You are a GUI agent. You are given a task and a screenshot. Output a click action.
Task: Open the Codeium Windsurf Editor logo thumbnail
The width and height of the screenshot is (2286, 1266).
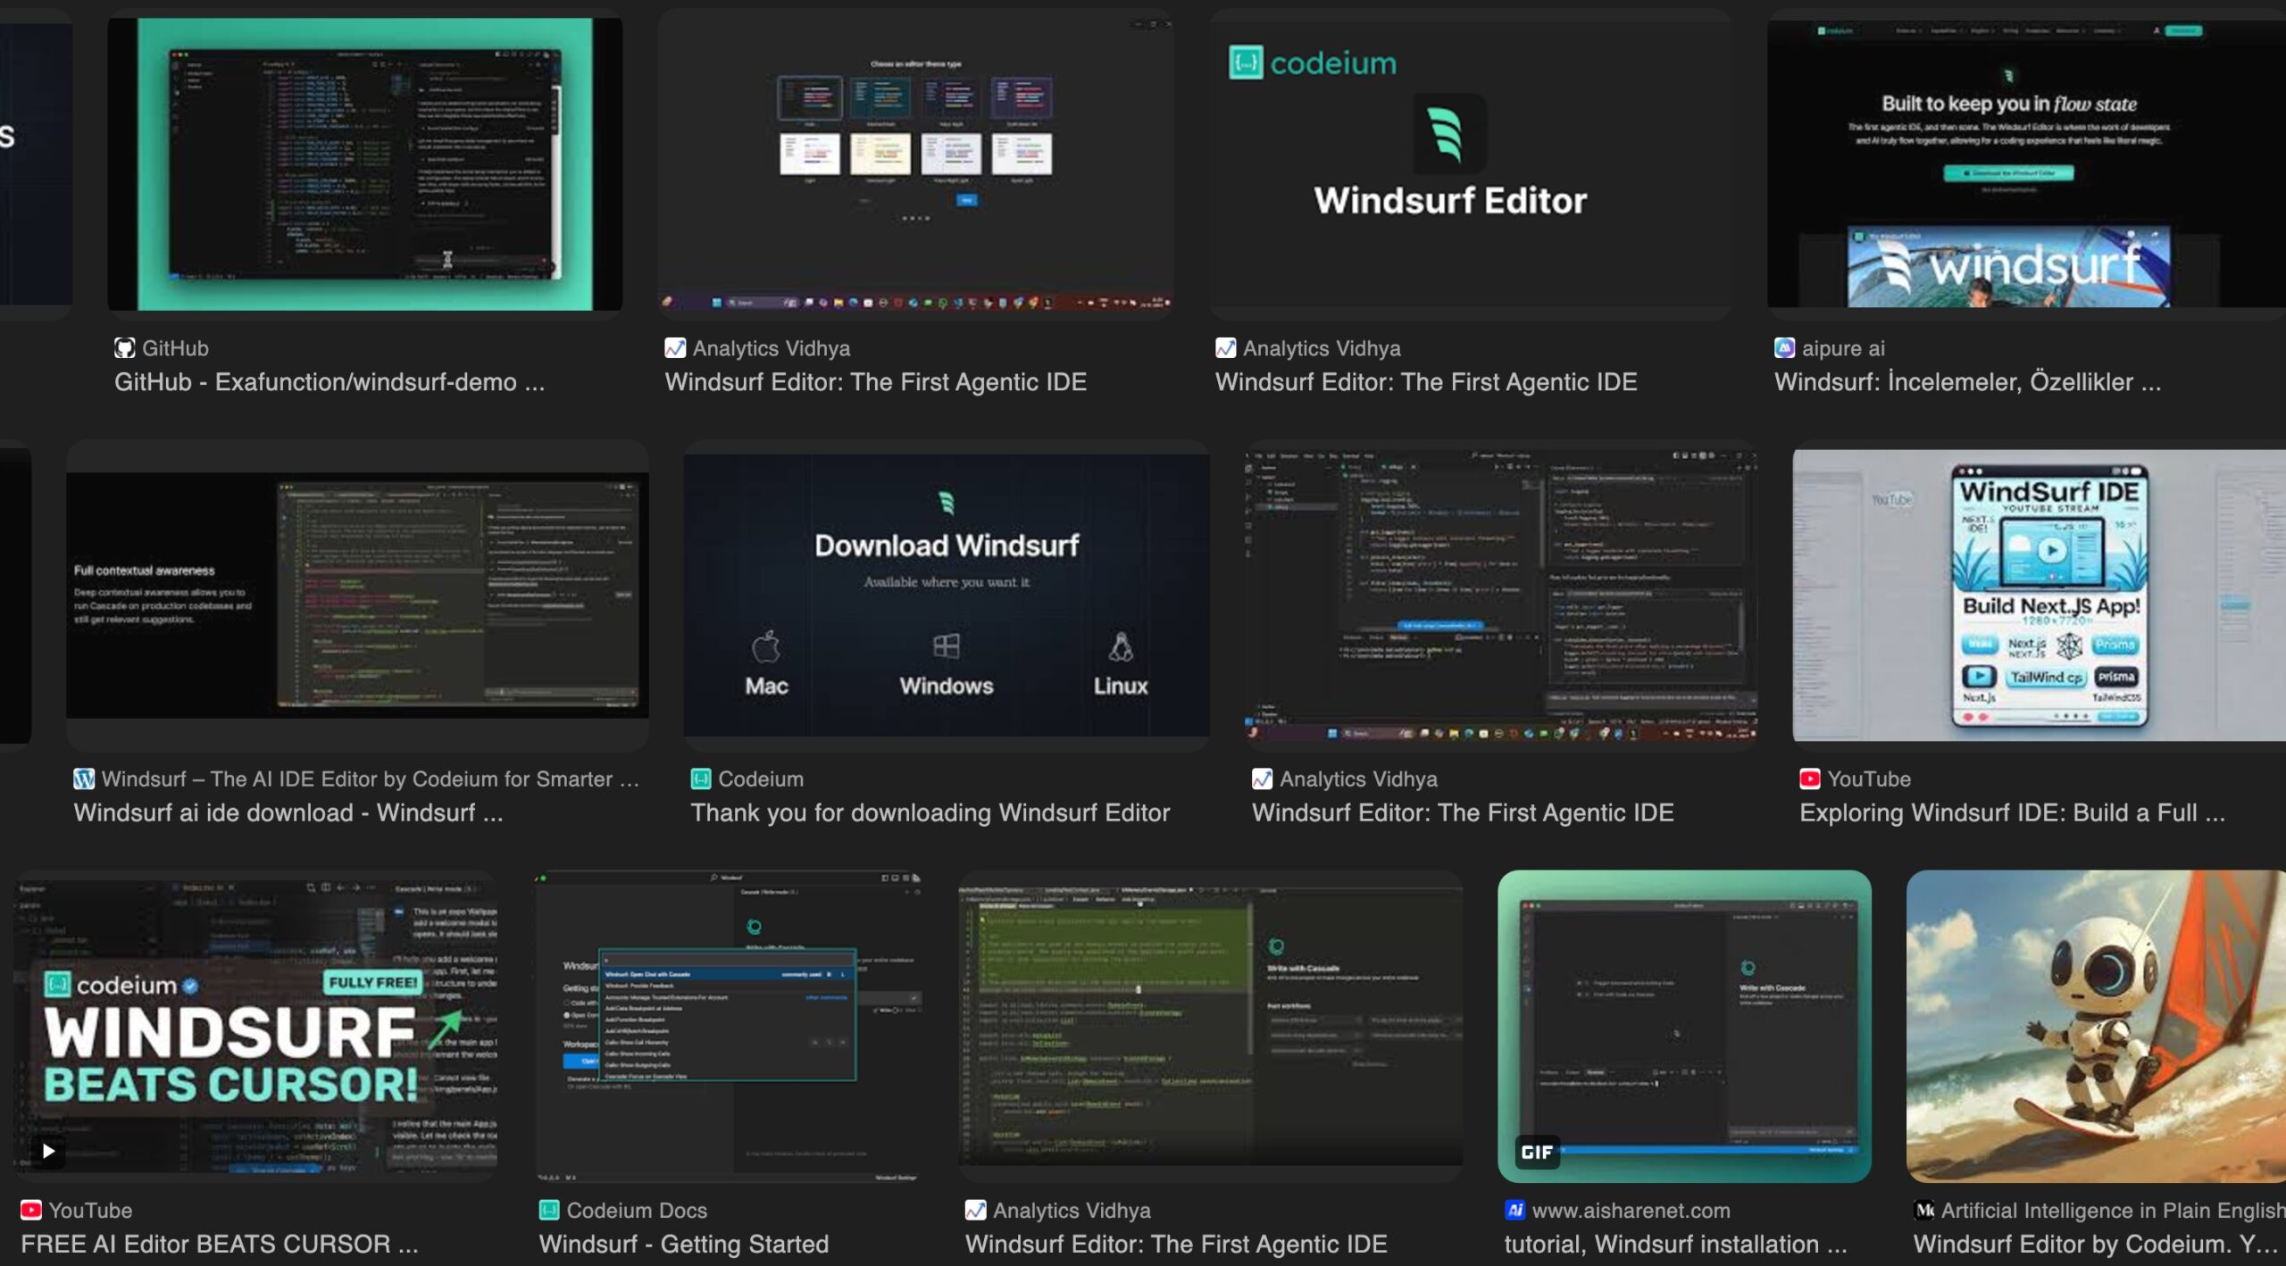1470,164
